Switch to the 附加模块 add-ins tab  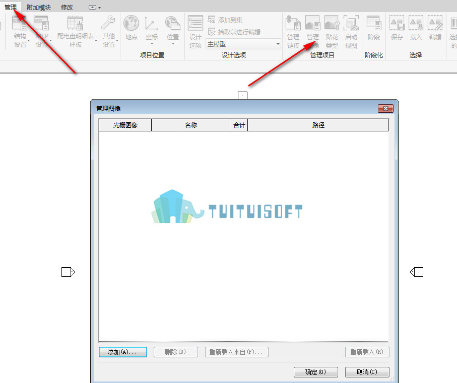click(38, 7)
